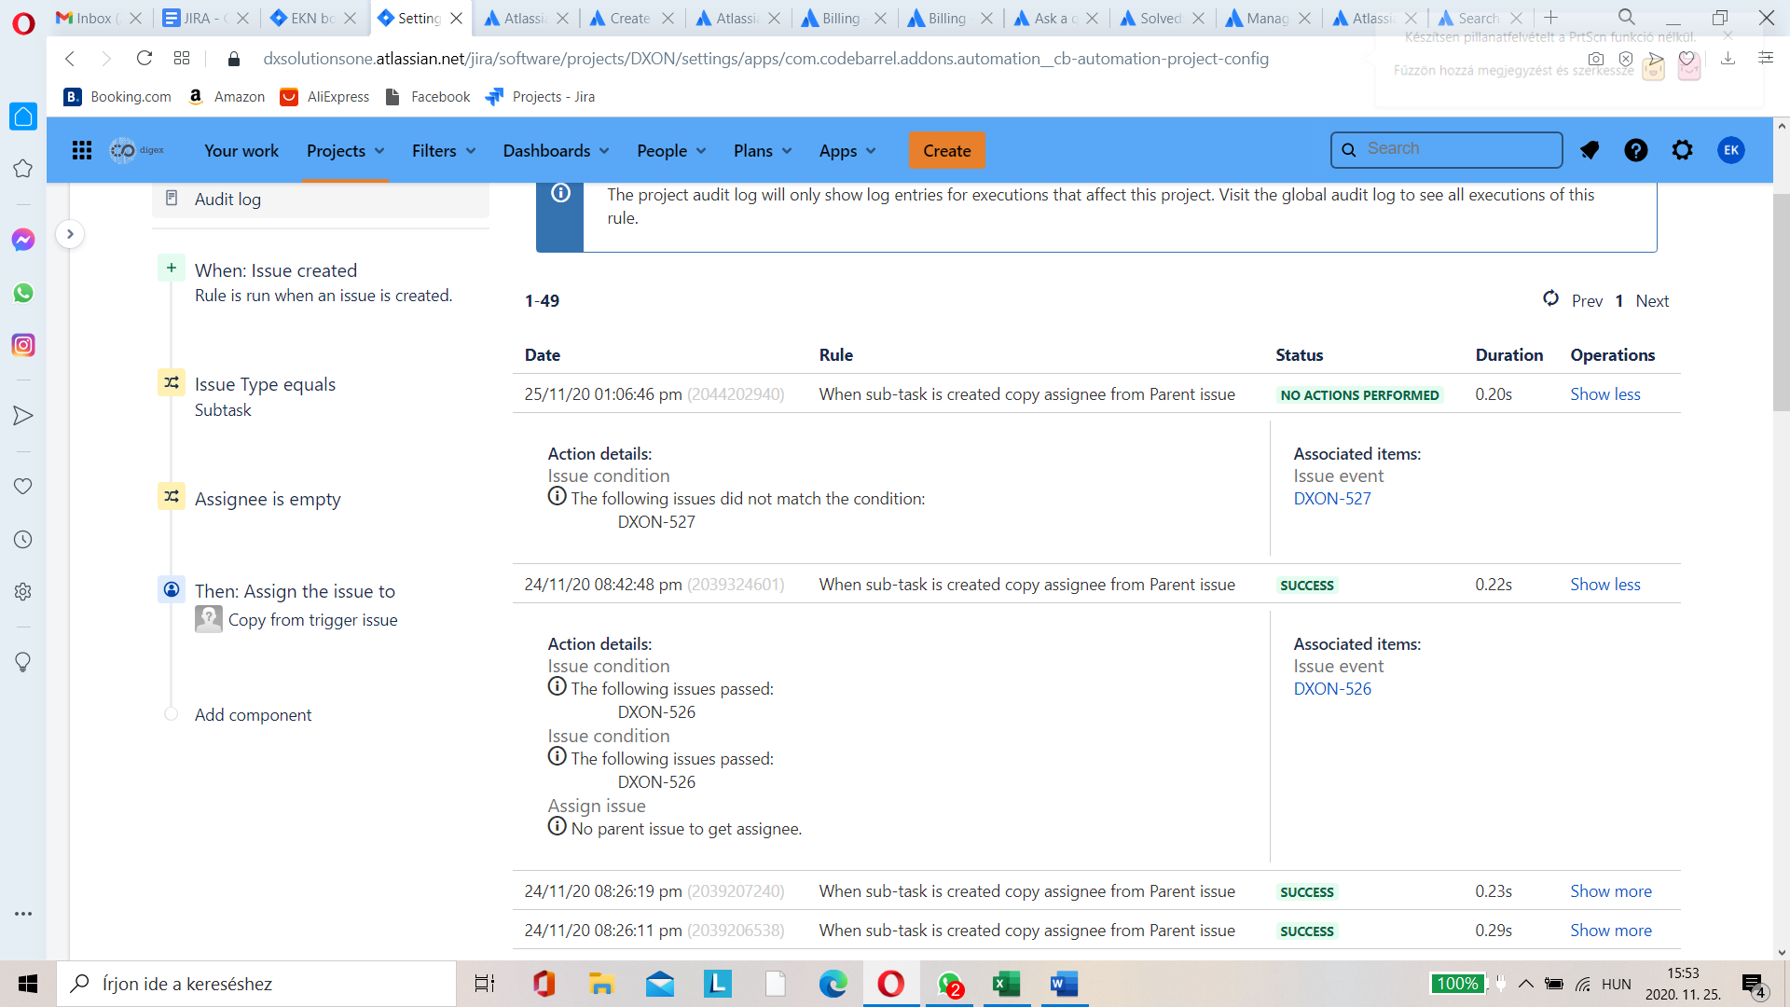Image resolution: width=1790 pixels, height=1007 pixels.
Task: Collapse details with first Show less link
Action: (x=1604, y=394)
